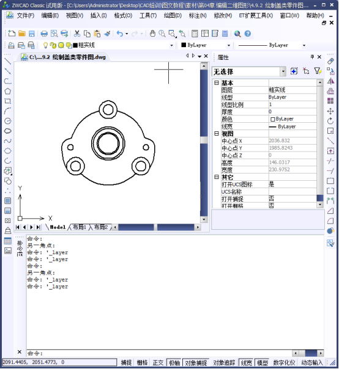Click the command line input field

pos(159,353)
